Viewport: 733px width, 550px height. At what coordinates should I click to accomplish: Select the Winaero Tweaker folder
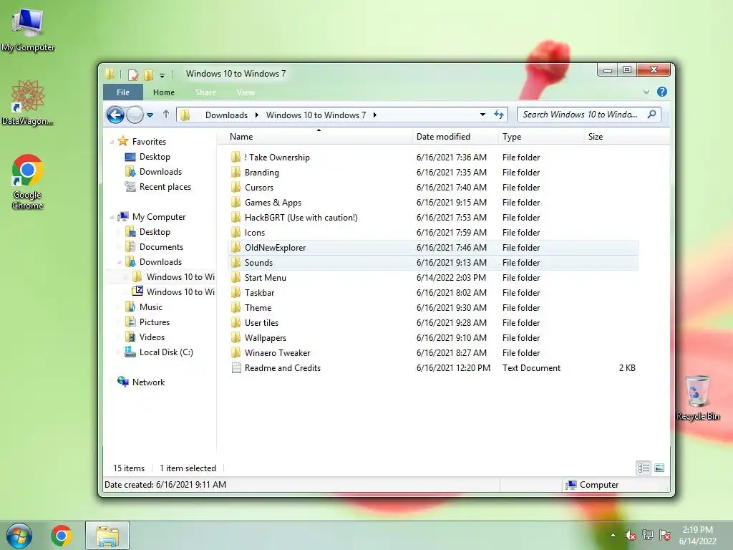433,352
